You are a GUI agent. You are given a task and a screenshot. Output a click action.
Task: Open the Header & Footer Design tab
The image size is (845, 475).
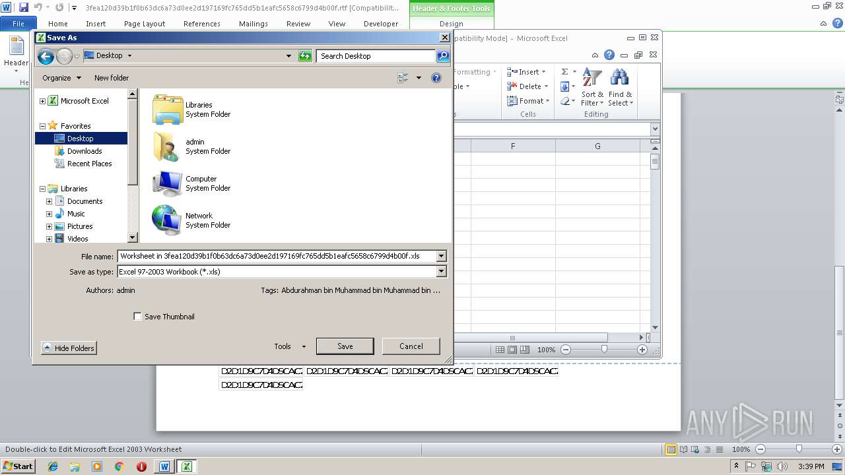pos(452,24)
